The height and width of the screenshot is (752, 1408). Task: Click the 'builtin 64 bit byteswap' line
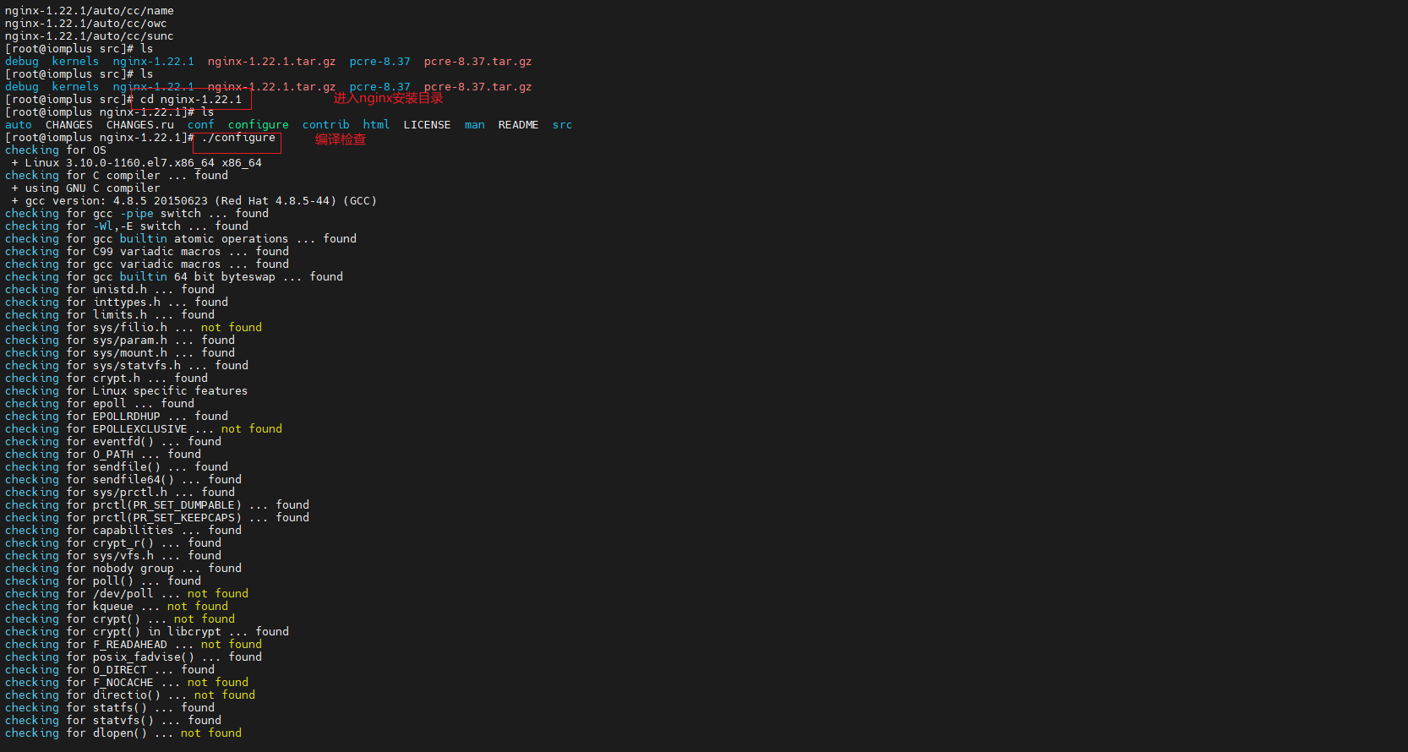tap(174, 277)
